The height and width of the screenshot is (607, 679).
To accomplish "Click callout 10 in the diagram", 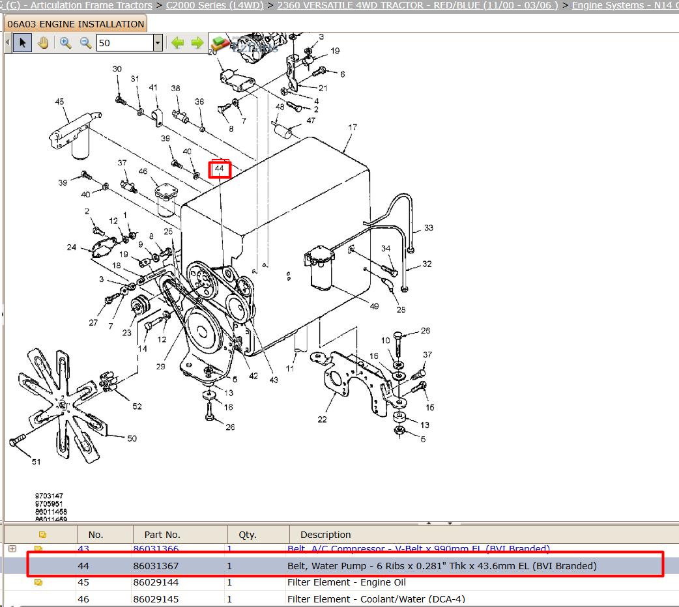I will [x=385, y=341].
